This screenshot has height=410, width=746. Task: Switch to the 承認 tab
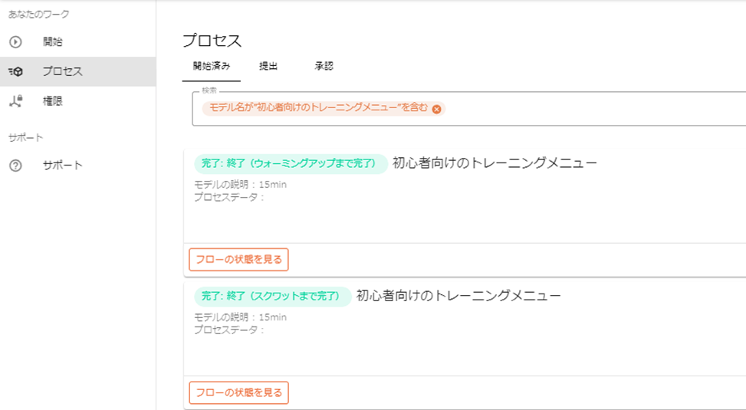[324, 66]
